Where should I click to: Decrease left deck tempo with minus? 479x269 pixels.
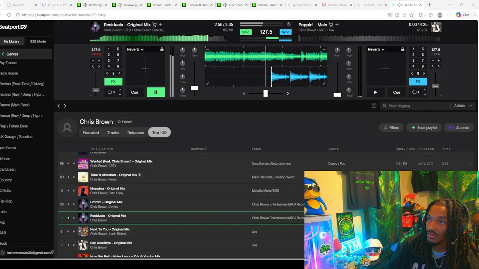click(x=93, y=61)
